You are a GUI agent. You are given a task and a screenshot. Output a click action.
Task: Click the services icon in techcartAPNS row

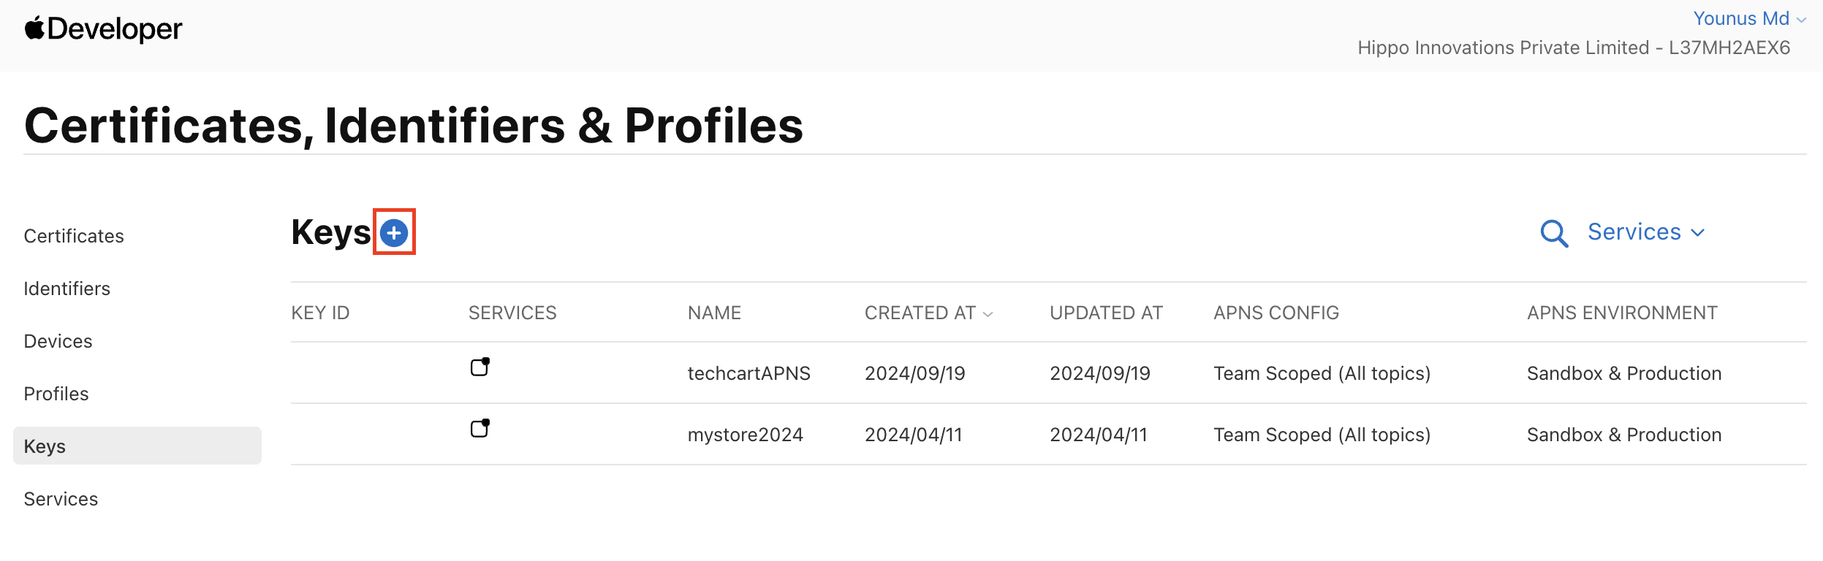480,367
